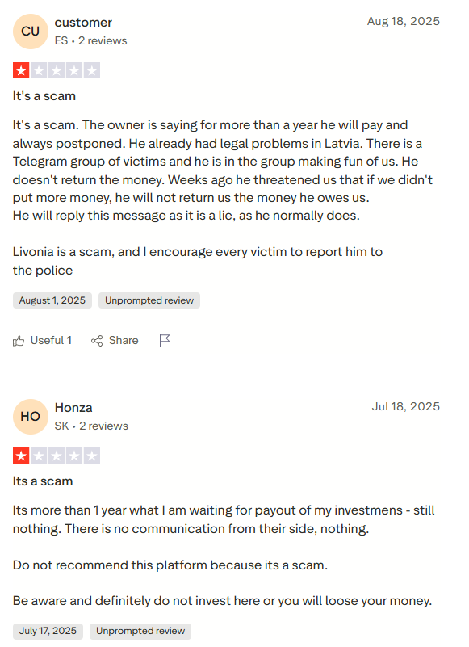Screen dimensions: 469x647
Task: Click the July 17, 2025 experience date tag
Action: pos(48,632)
